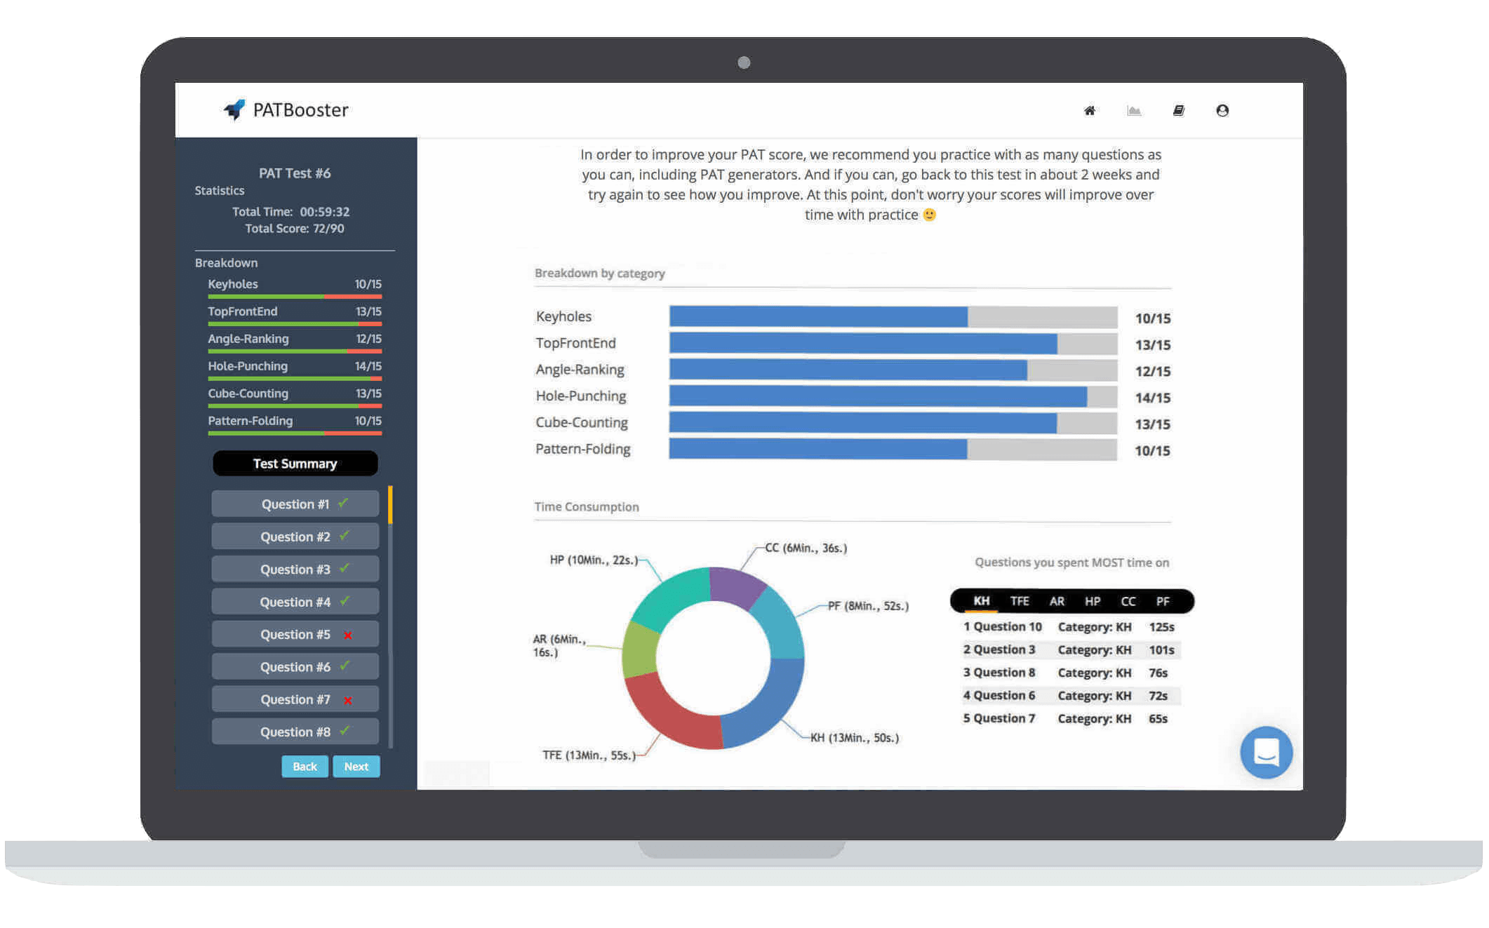Jump to Question #6
1489x928 pixels.
295,666
